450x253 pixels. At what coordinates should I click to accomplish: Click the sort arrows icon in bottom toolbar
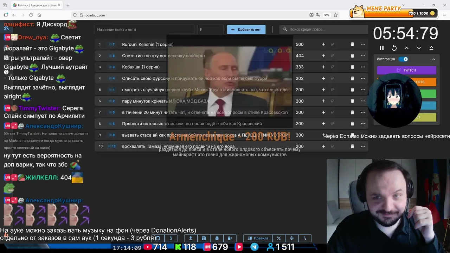(305, 238)
